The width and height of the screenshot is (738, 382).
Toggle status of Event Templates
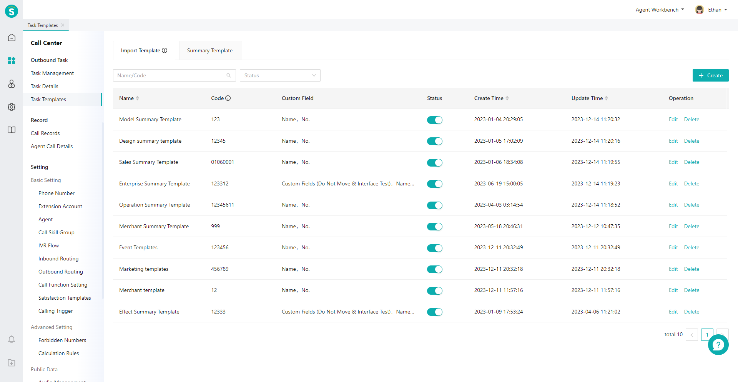coord(434,248)
